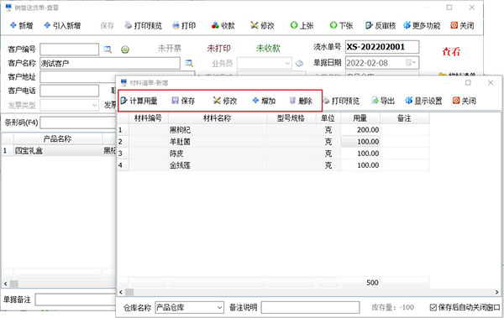Click the 客户名称 field containing 测试客户
This screenshot has width=504, height=318.
tap(110, 63)
